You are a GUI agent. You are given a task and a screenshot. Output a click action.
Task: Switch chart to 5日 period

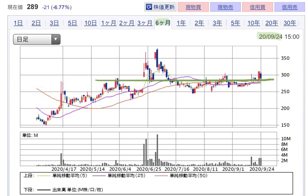click(x=72, y=23)
